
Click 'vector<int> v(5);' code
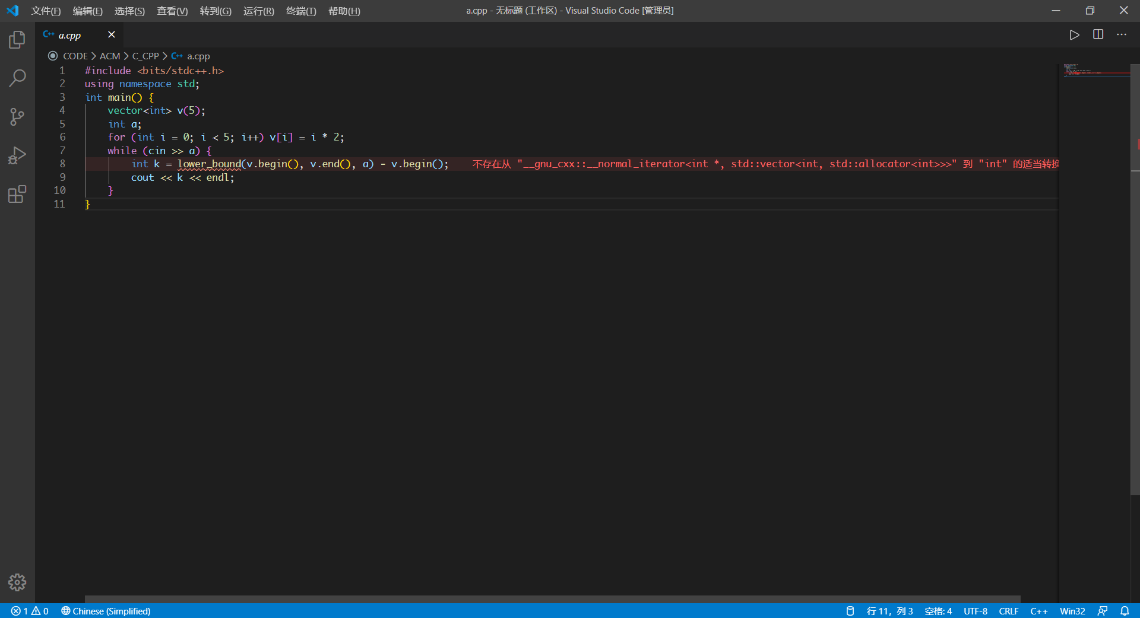(156, 110)
